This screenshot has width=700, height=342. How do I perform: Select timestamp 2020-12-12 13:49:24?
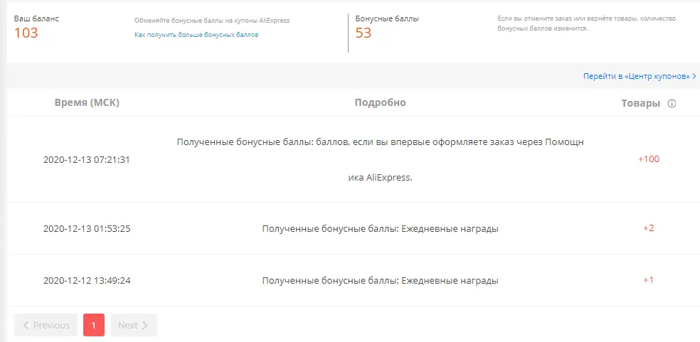coord(87,280)
